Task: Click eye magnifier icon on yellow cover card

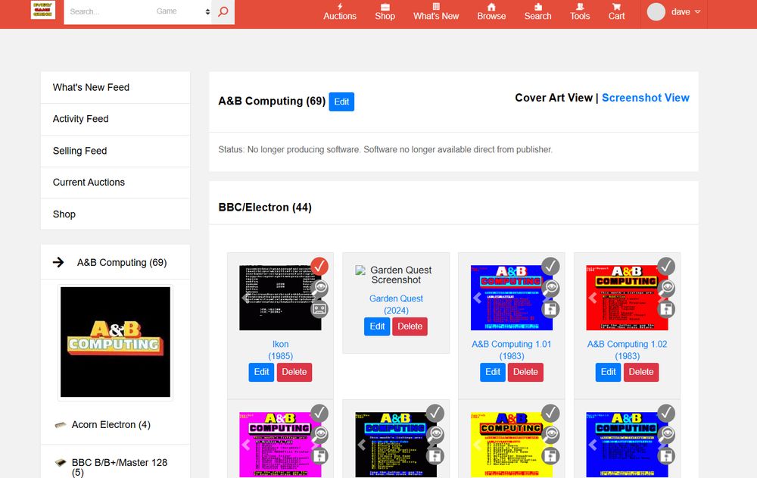Action: pyautogui.click(x=550, y=435)
